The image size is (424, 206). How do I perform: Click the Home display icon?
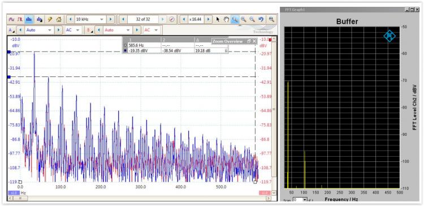[59, 19]
